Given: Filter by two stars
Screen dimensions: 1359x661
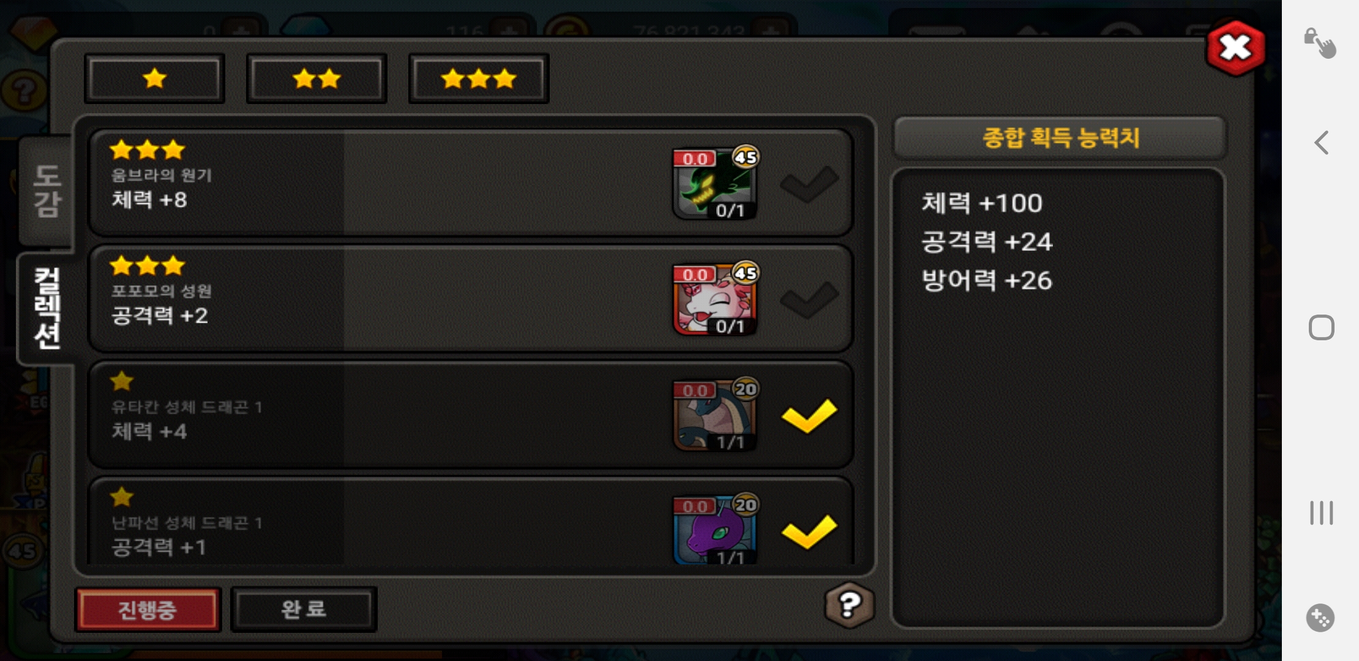Looking at the screenshot, I should click(316, 78).
